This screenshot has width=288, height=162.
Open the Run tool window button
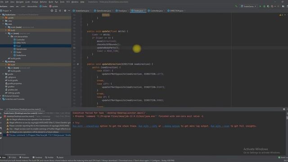3,157
